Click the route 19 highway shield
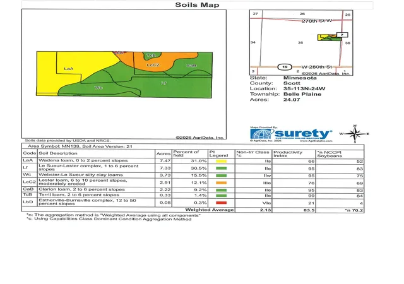Viewport: 404px width, 284px height. tap(285, 67)
